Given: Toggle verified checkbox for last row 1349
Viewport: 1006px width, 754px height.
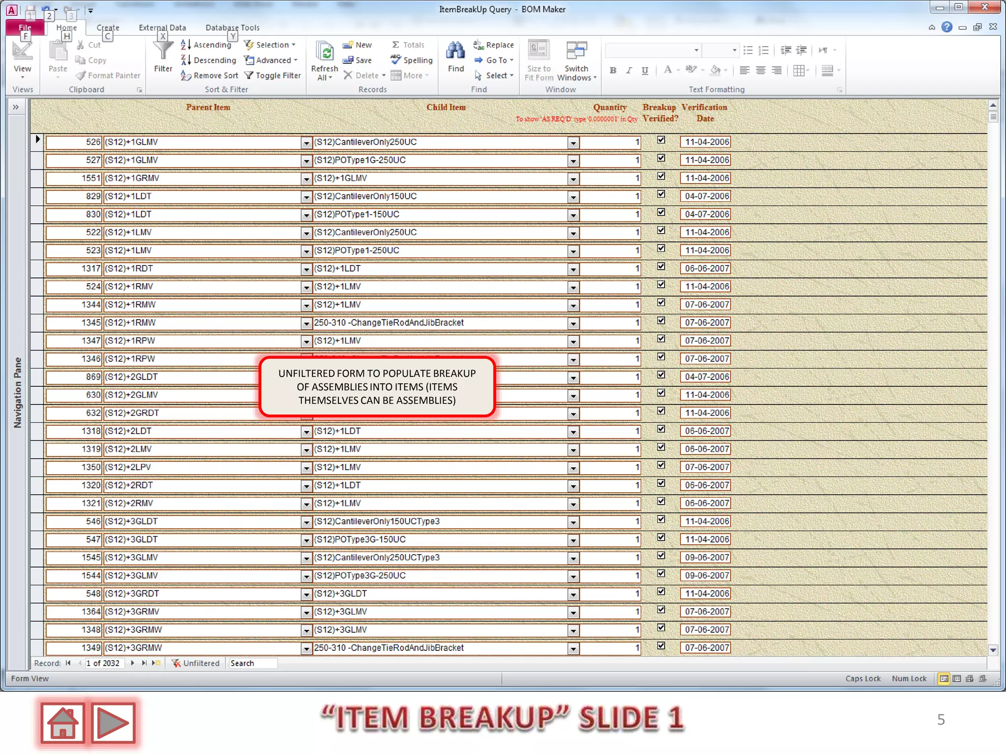Looking at the screenshot, I should (x=661, y=646).
